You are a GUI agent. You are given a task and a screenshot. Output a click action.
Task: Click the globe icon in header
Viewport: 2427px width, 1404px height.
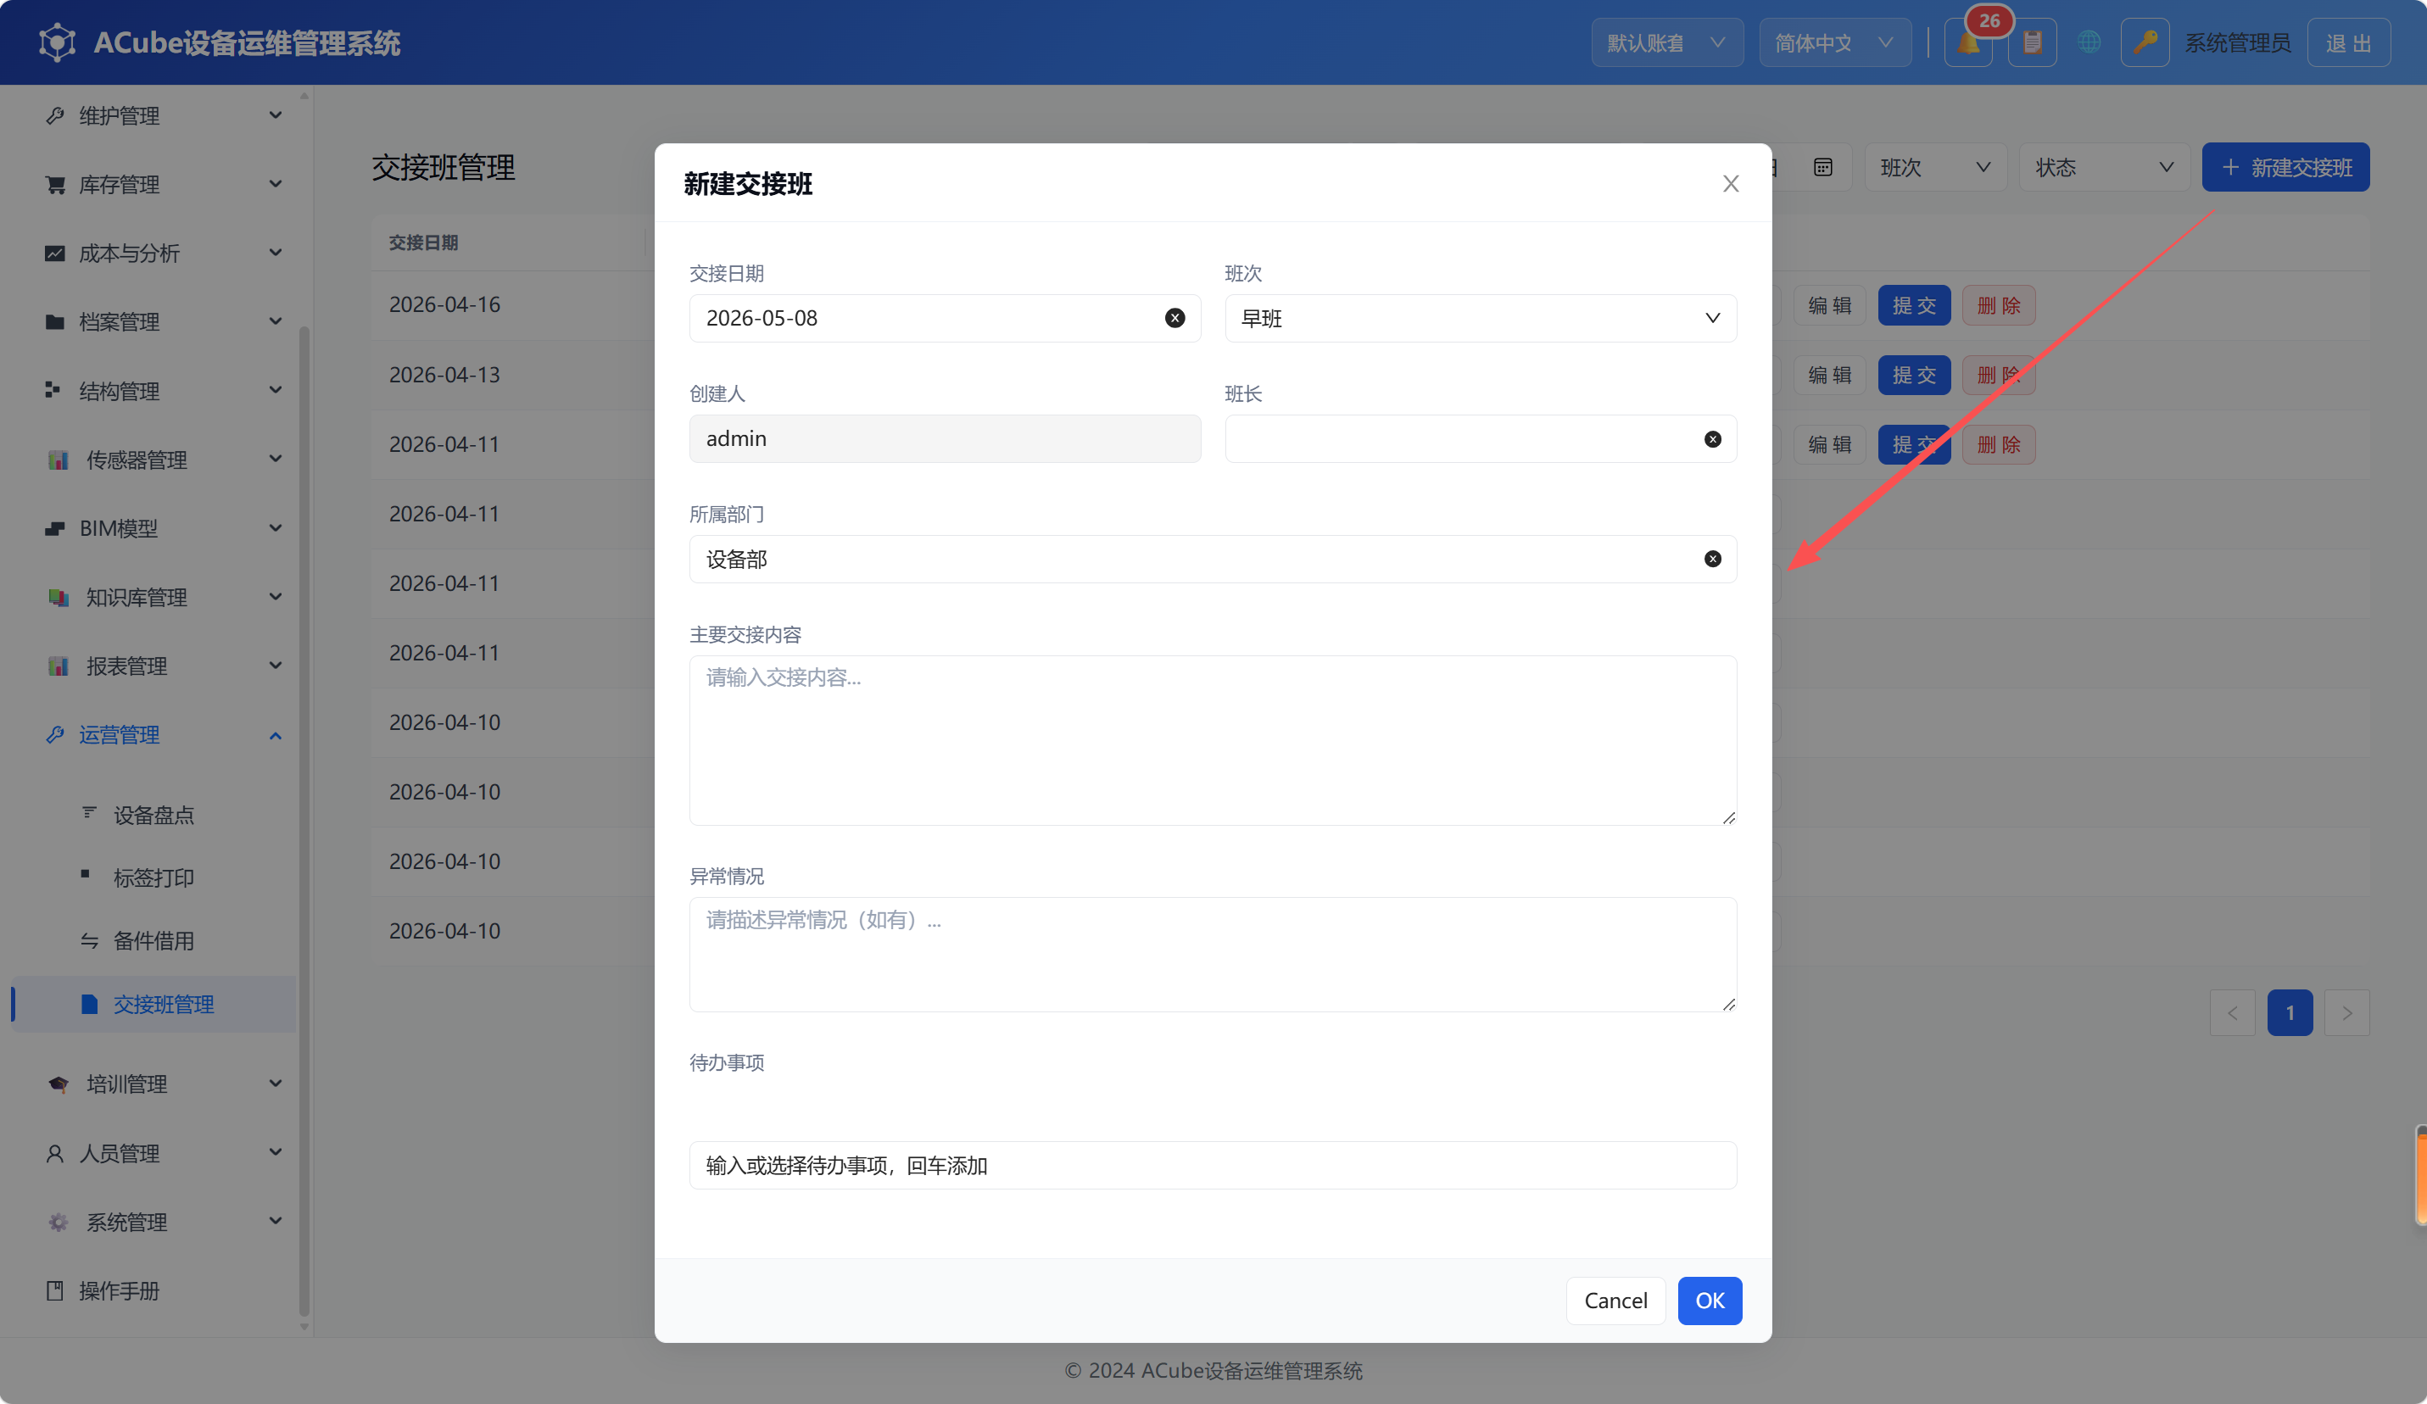[x=2088, y=42]
